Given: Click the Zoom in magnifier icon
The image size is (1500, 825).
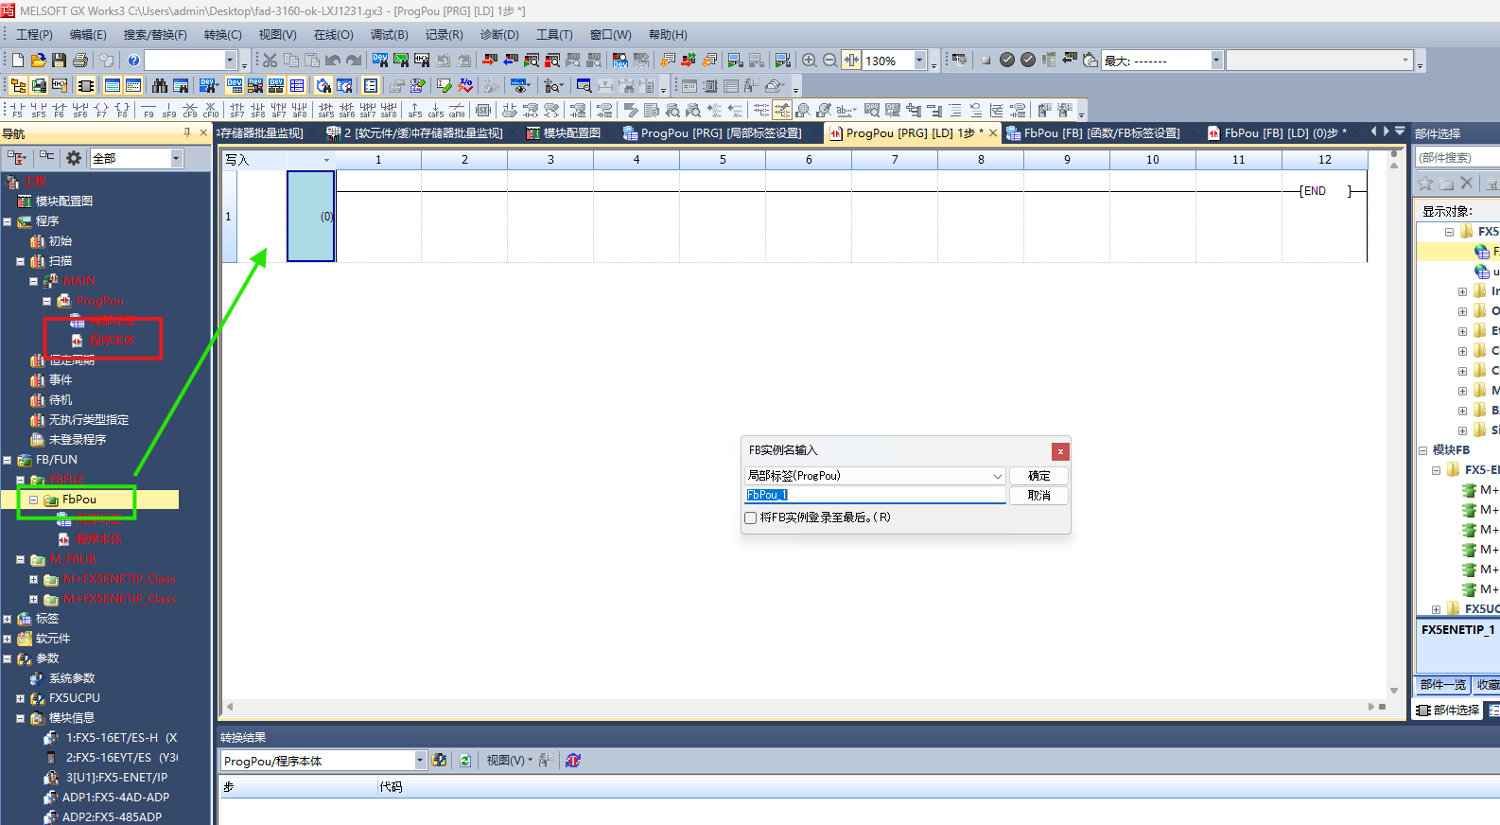Looking at the screenshot, I should pos(810,61).
